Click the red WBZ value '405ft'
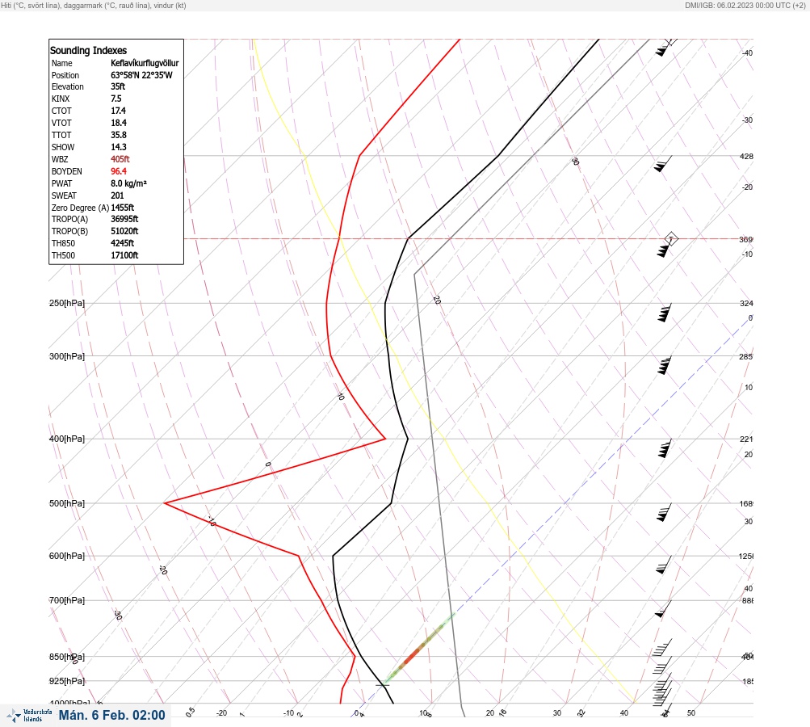 [120, 159]
